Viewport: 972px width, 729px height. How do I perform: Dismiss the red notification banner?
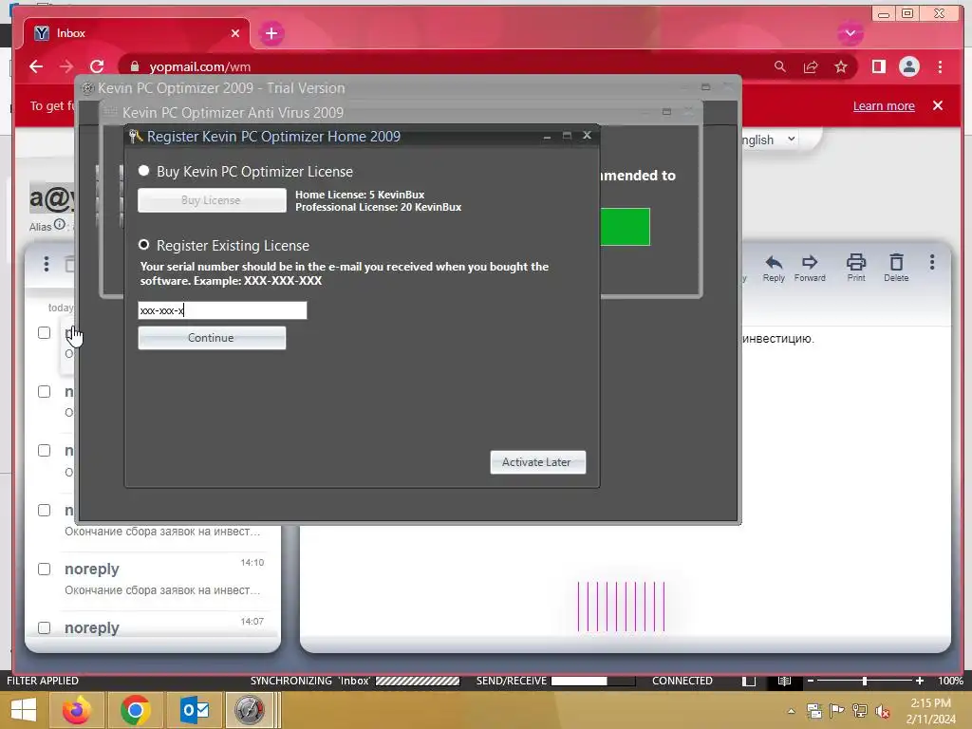point(938,106)
